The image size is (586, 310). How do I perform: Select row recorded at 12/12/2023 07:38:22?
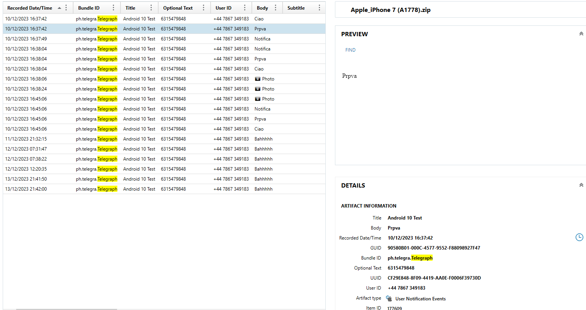164,159
